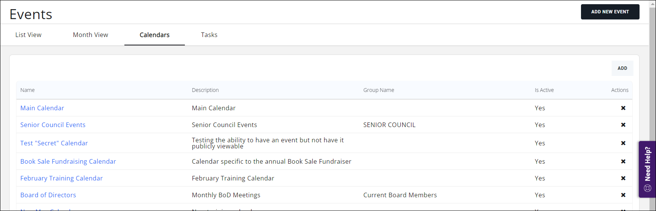The image size is (656, 211).
Task: Remove the February Training Calendar
Action: [x=623, y=178]
